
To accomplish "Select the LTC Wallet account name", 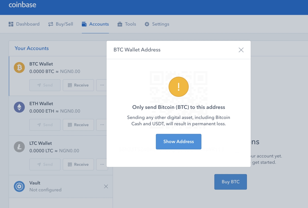I will pyautogui.click(x=41, y=143).
